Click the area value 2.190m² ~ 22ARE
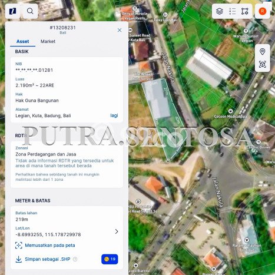The width and height of the screenshot is (275, 275). pyautogui.click(x=35, y=85)
